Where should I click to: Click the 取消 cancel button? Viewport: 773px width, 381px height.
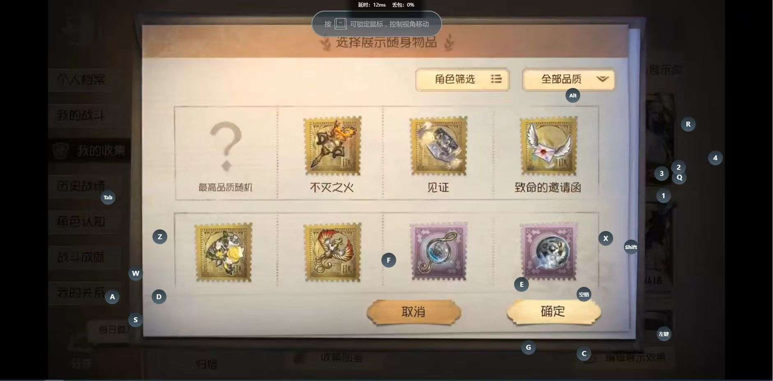coord(413,312)
